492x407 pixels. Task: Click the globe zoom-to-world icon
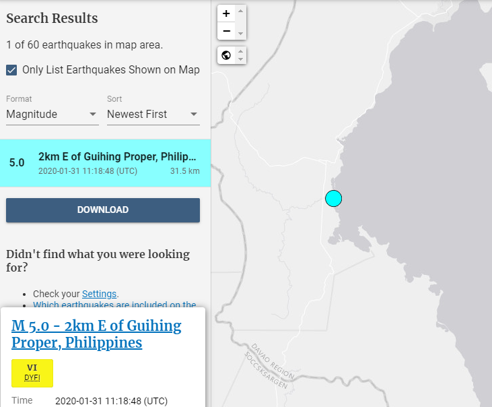226,55
